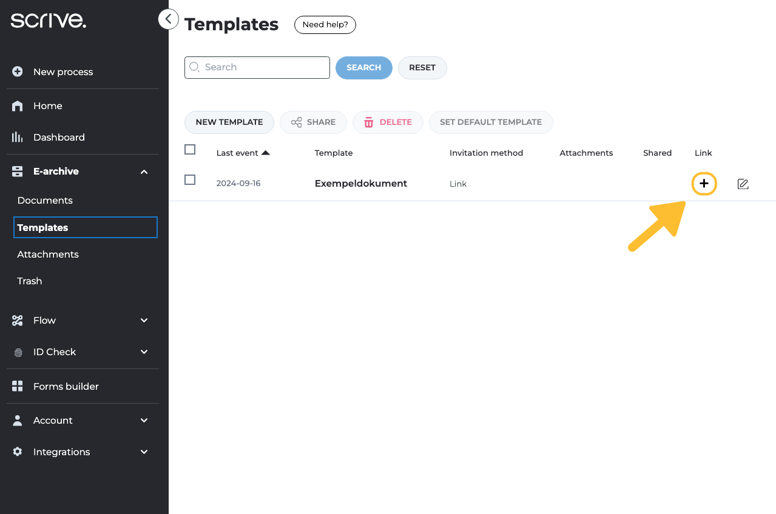This screenshot has height=514, width=776.
Task: Click the Need help? button
Action: (325, 25)
